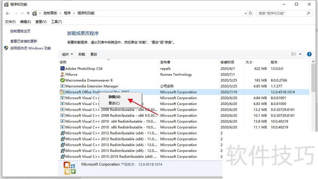Open the 编辑(E) menu
Image resolution: width=318 pixels, height=179 pixels.
pos(25,22)
